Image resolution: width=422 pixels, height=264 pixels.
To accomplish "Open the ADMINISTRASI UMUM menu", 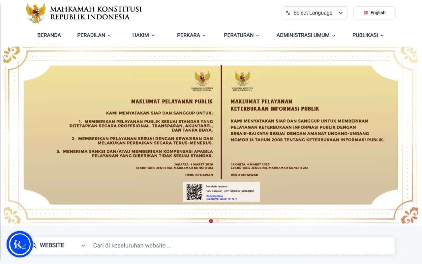I will (x=306, y=35).
